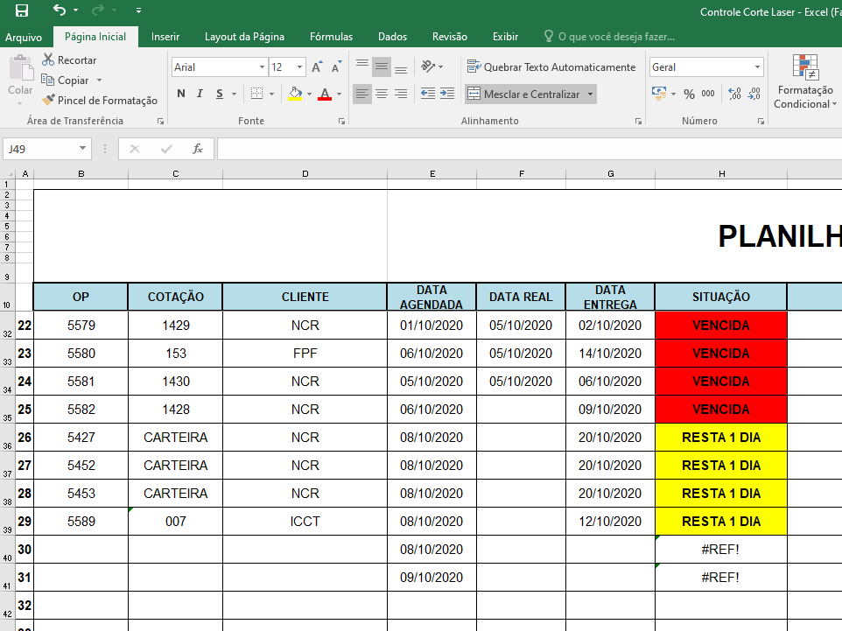
Task: Toggle underline (S) formatting
Action: [220, 94]
